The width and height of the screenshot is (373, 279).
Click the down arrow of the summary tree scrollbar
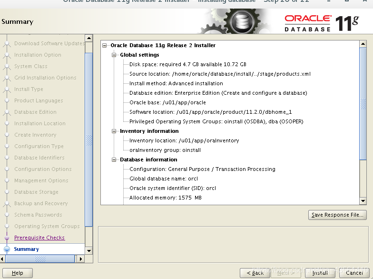point(363,201)
